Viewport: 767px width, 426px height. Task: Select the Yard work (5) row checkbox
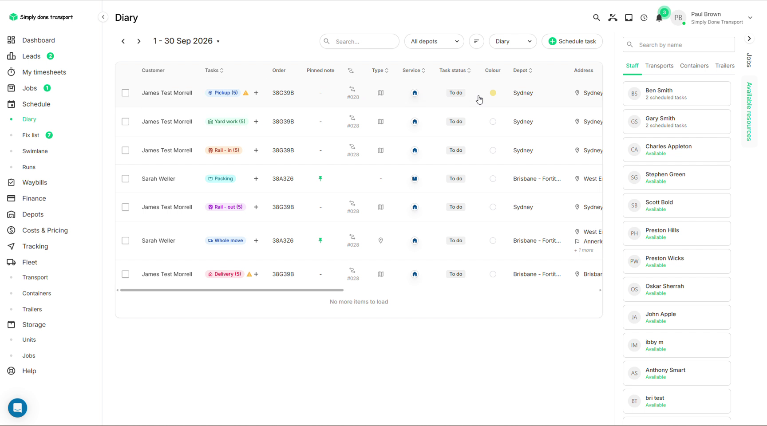(x=126, y=122)
